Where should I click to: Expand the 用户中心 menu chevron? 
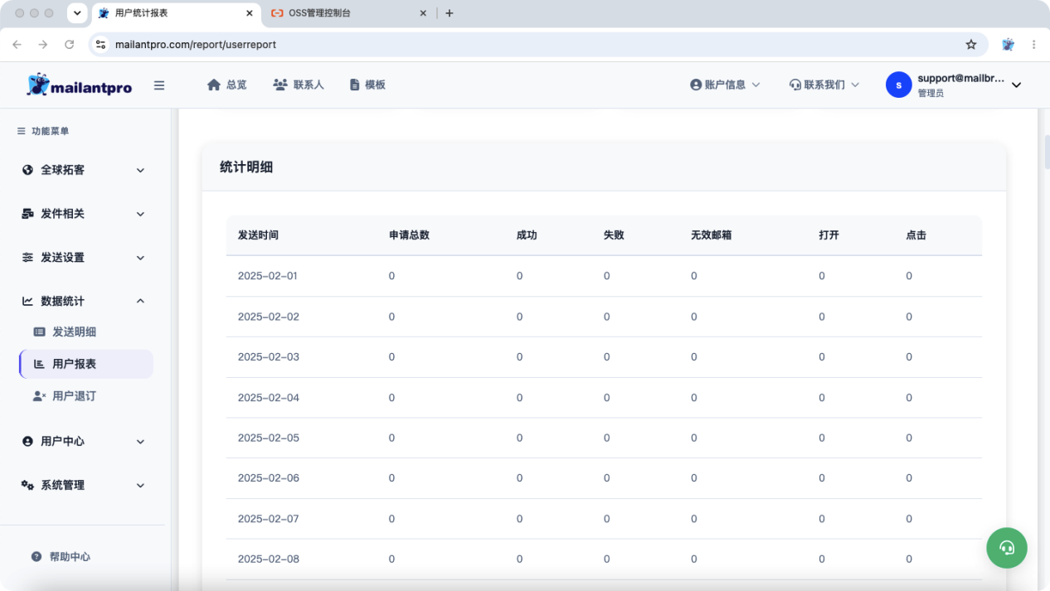pos(140,442)
